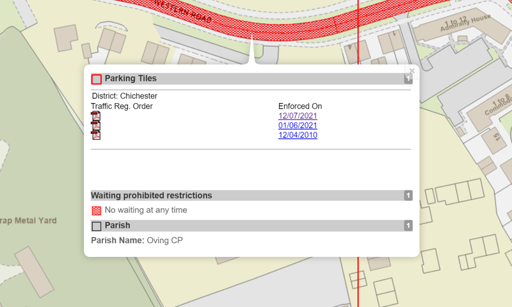Collapse the Parish section header
The width and height of the screenshot is (512, 307).
(250, 226)
